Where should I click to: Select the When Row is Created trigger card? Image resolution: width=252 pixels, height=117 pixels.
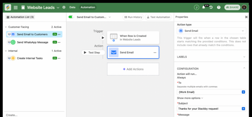tap(133, 38)
